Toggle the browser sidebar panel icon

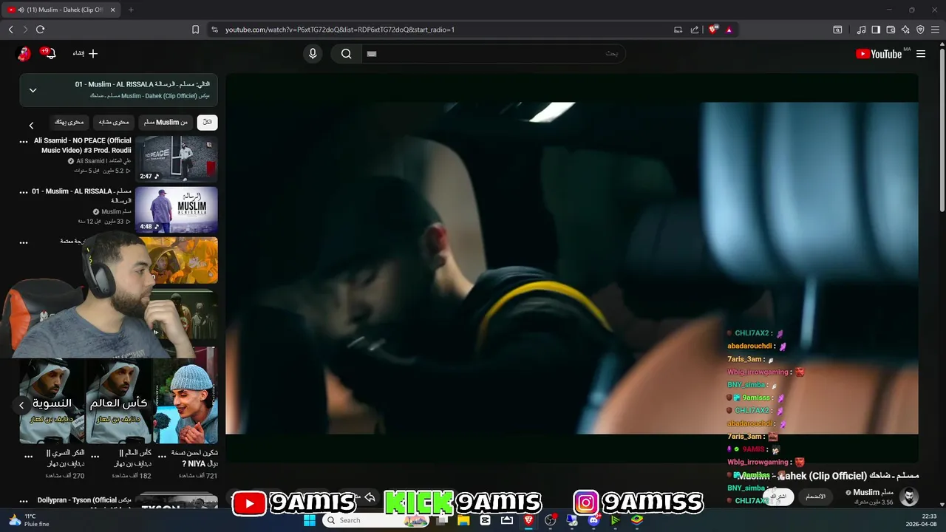coord(876,30)
